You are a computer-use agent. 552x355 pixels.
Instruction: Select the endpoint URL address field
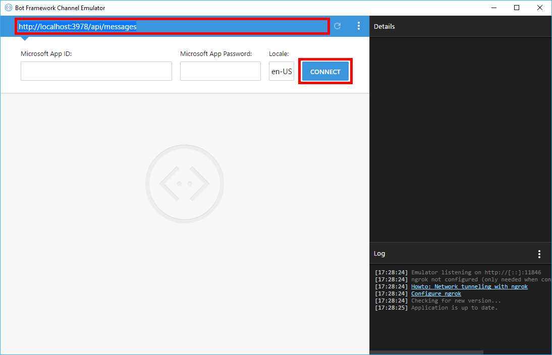pos(173,26)
